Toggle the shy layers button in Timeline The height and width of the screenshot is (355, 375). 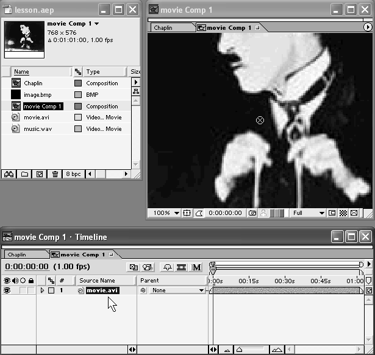[x=167, y=267]
